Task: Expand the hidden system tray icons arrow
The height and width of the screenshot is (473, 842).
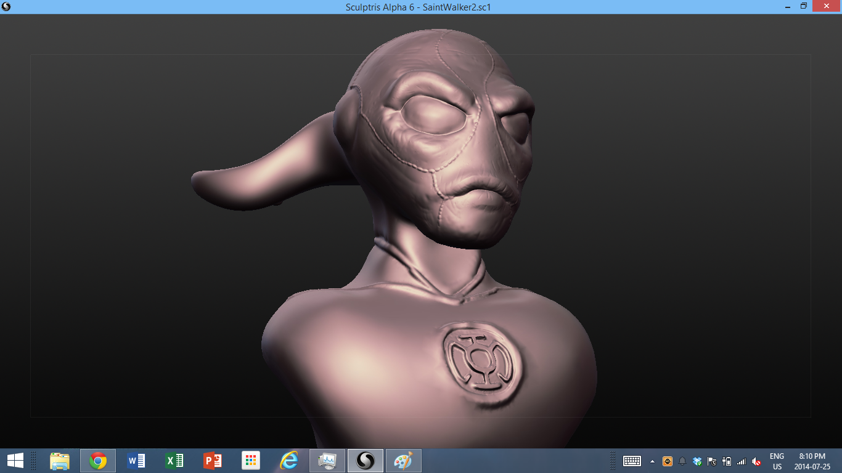Action: [652, 461]
